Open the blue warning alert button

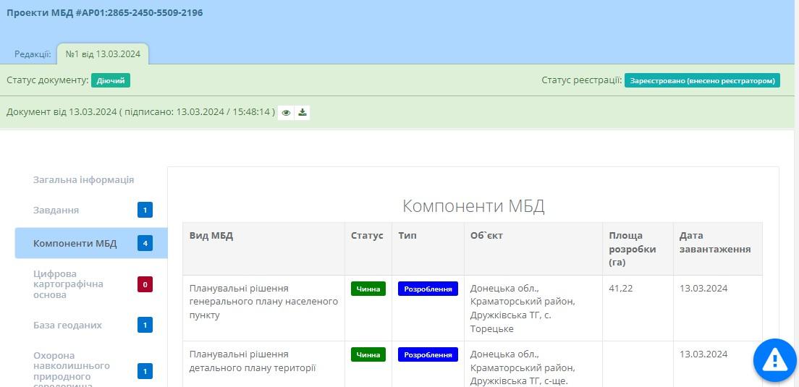pos(774,360)
